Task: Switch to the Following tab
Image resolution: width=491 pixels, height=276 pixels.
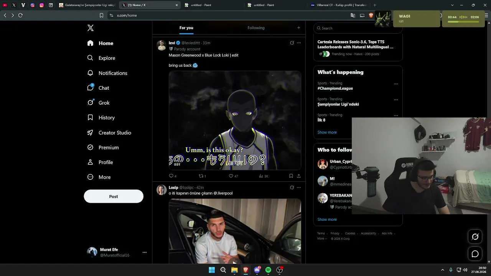Action: click(256, 28)
